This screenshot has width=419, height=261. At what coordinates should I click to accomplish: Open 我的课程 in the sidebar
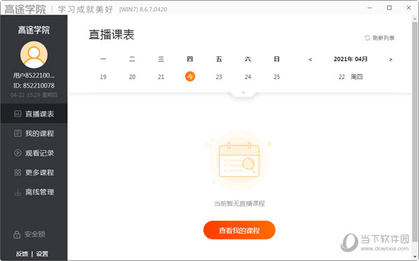(34, 133)
